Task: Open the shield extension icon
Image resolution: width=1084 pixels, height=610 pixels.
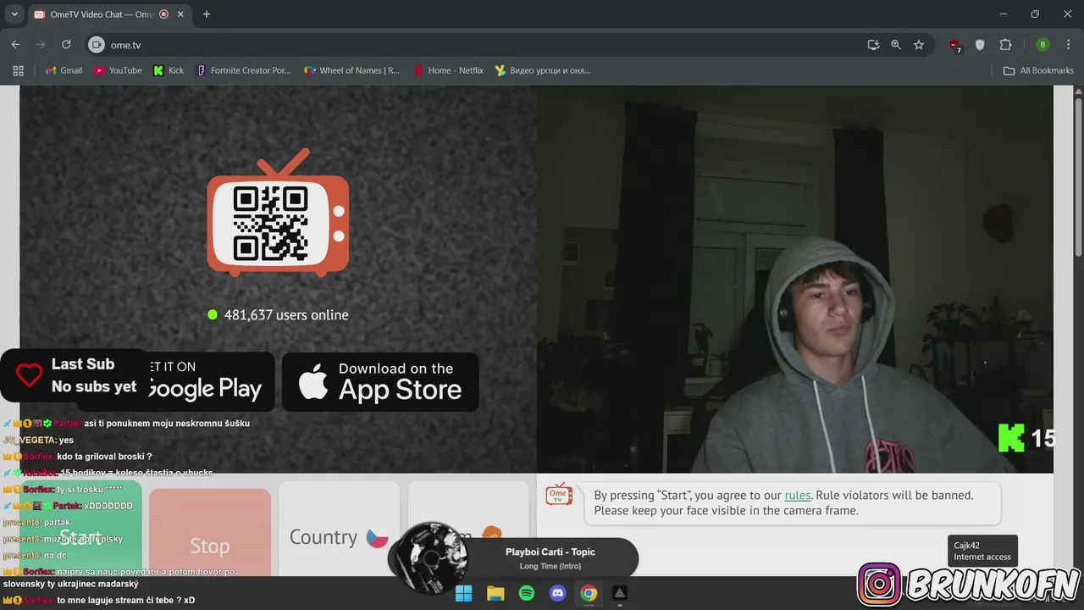Action: point(980,45)
